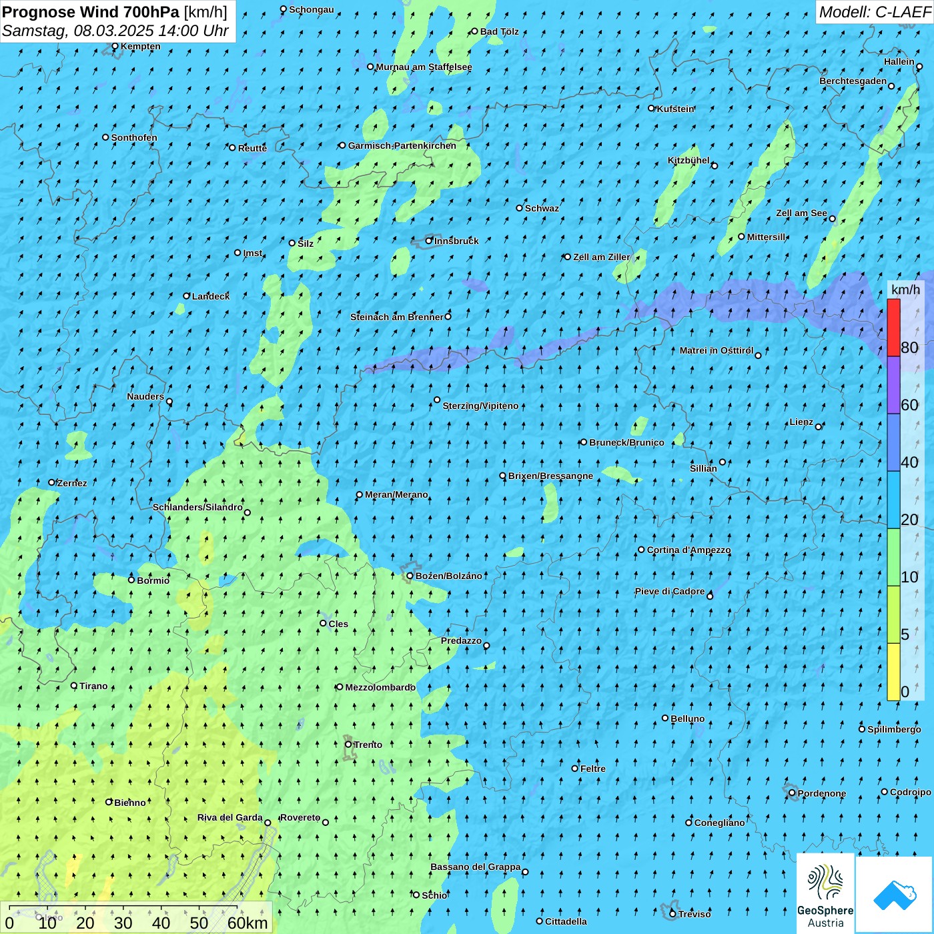The width and height of the screenshot is (934, 934).
Task: Click the "km/h" legend unit label
Action: coord(905,290)
